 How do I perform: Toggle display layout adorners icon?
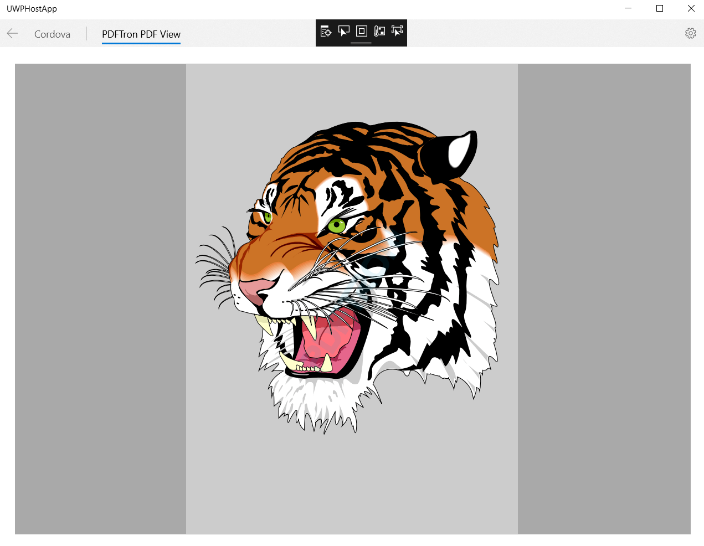362,31
